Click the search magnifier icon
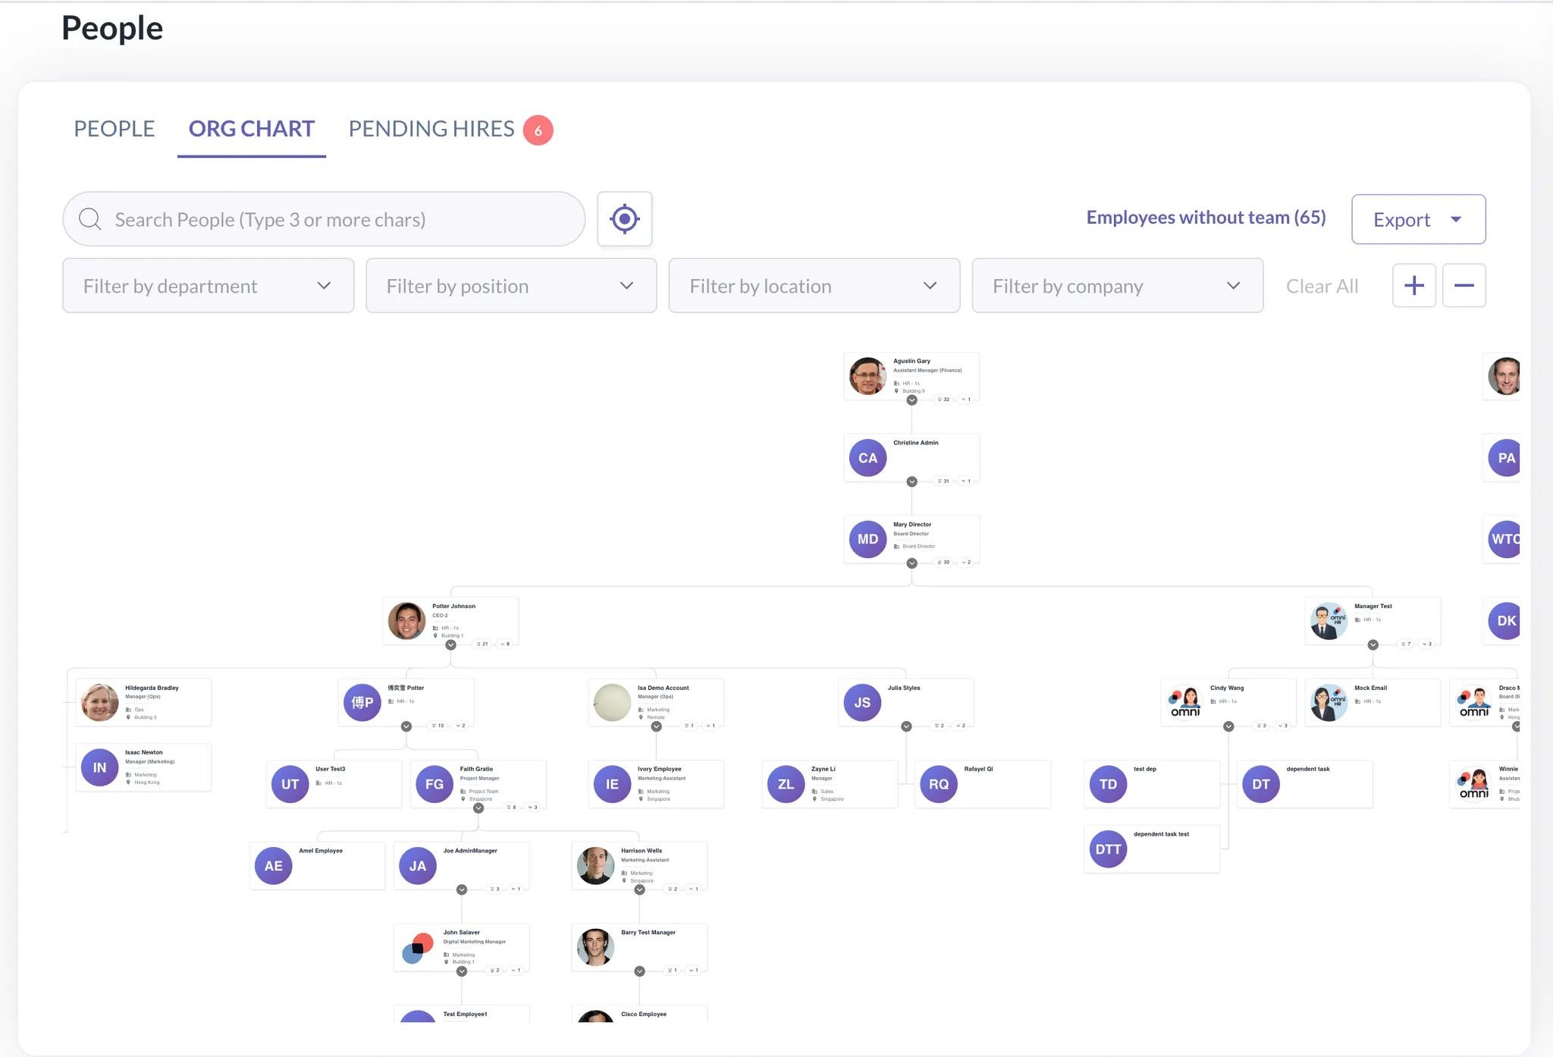 pos(90,219)
